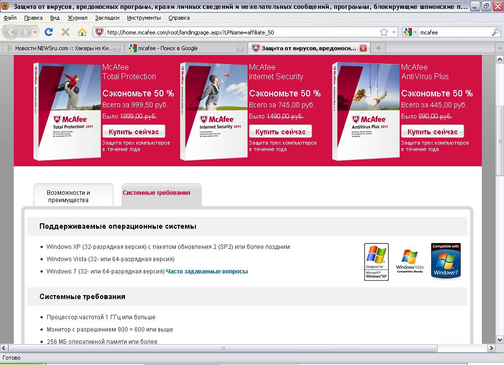The image size is (504, 365).
Task: Click the Windows XP SP2 requirement line
Action: tap(168, 247)
